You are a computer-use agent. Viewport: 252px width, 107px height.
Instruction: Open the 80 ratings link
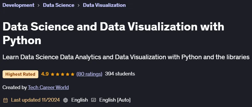89,74
